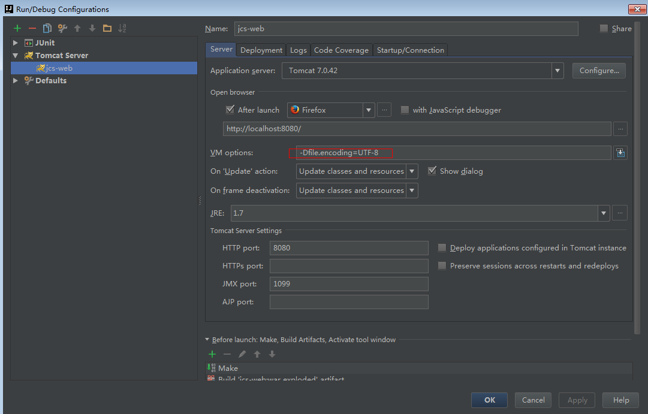Enable with JavaScript debugger checkbox
Screen dimensions: 648x414
405,110
